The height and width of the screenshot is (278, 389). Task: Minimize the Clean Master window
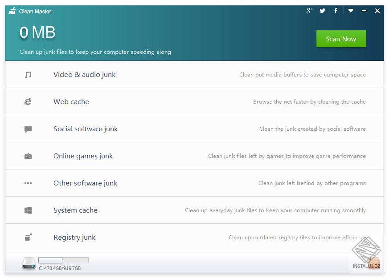coord(364,11)
